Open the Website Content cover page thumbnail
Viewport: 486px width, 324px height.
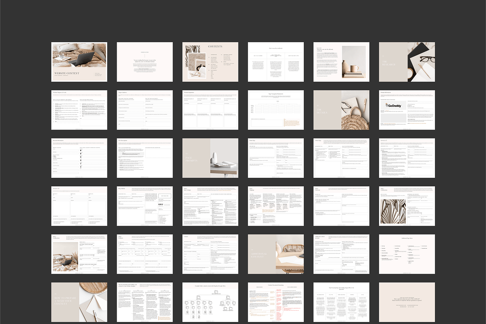(79, 62)
